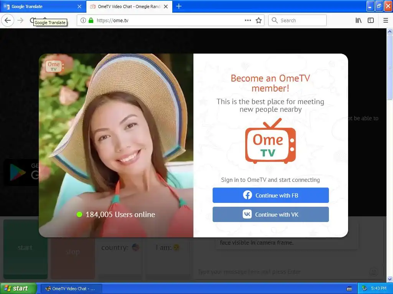The height and width of the screenshot is (294, 393).
Task: Toggle the sidebar view icon
Action: click(371, 20)
